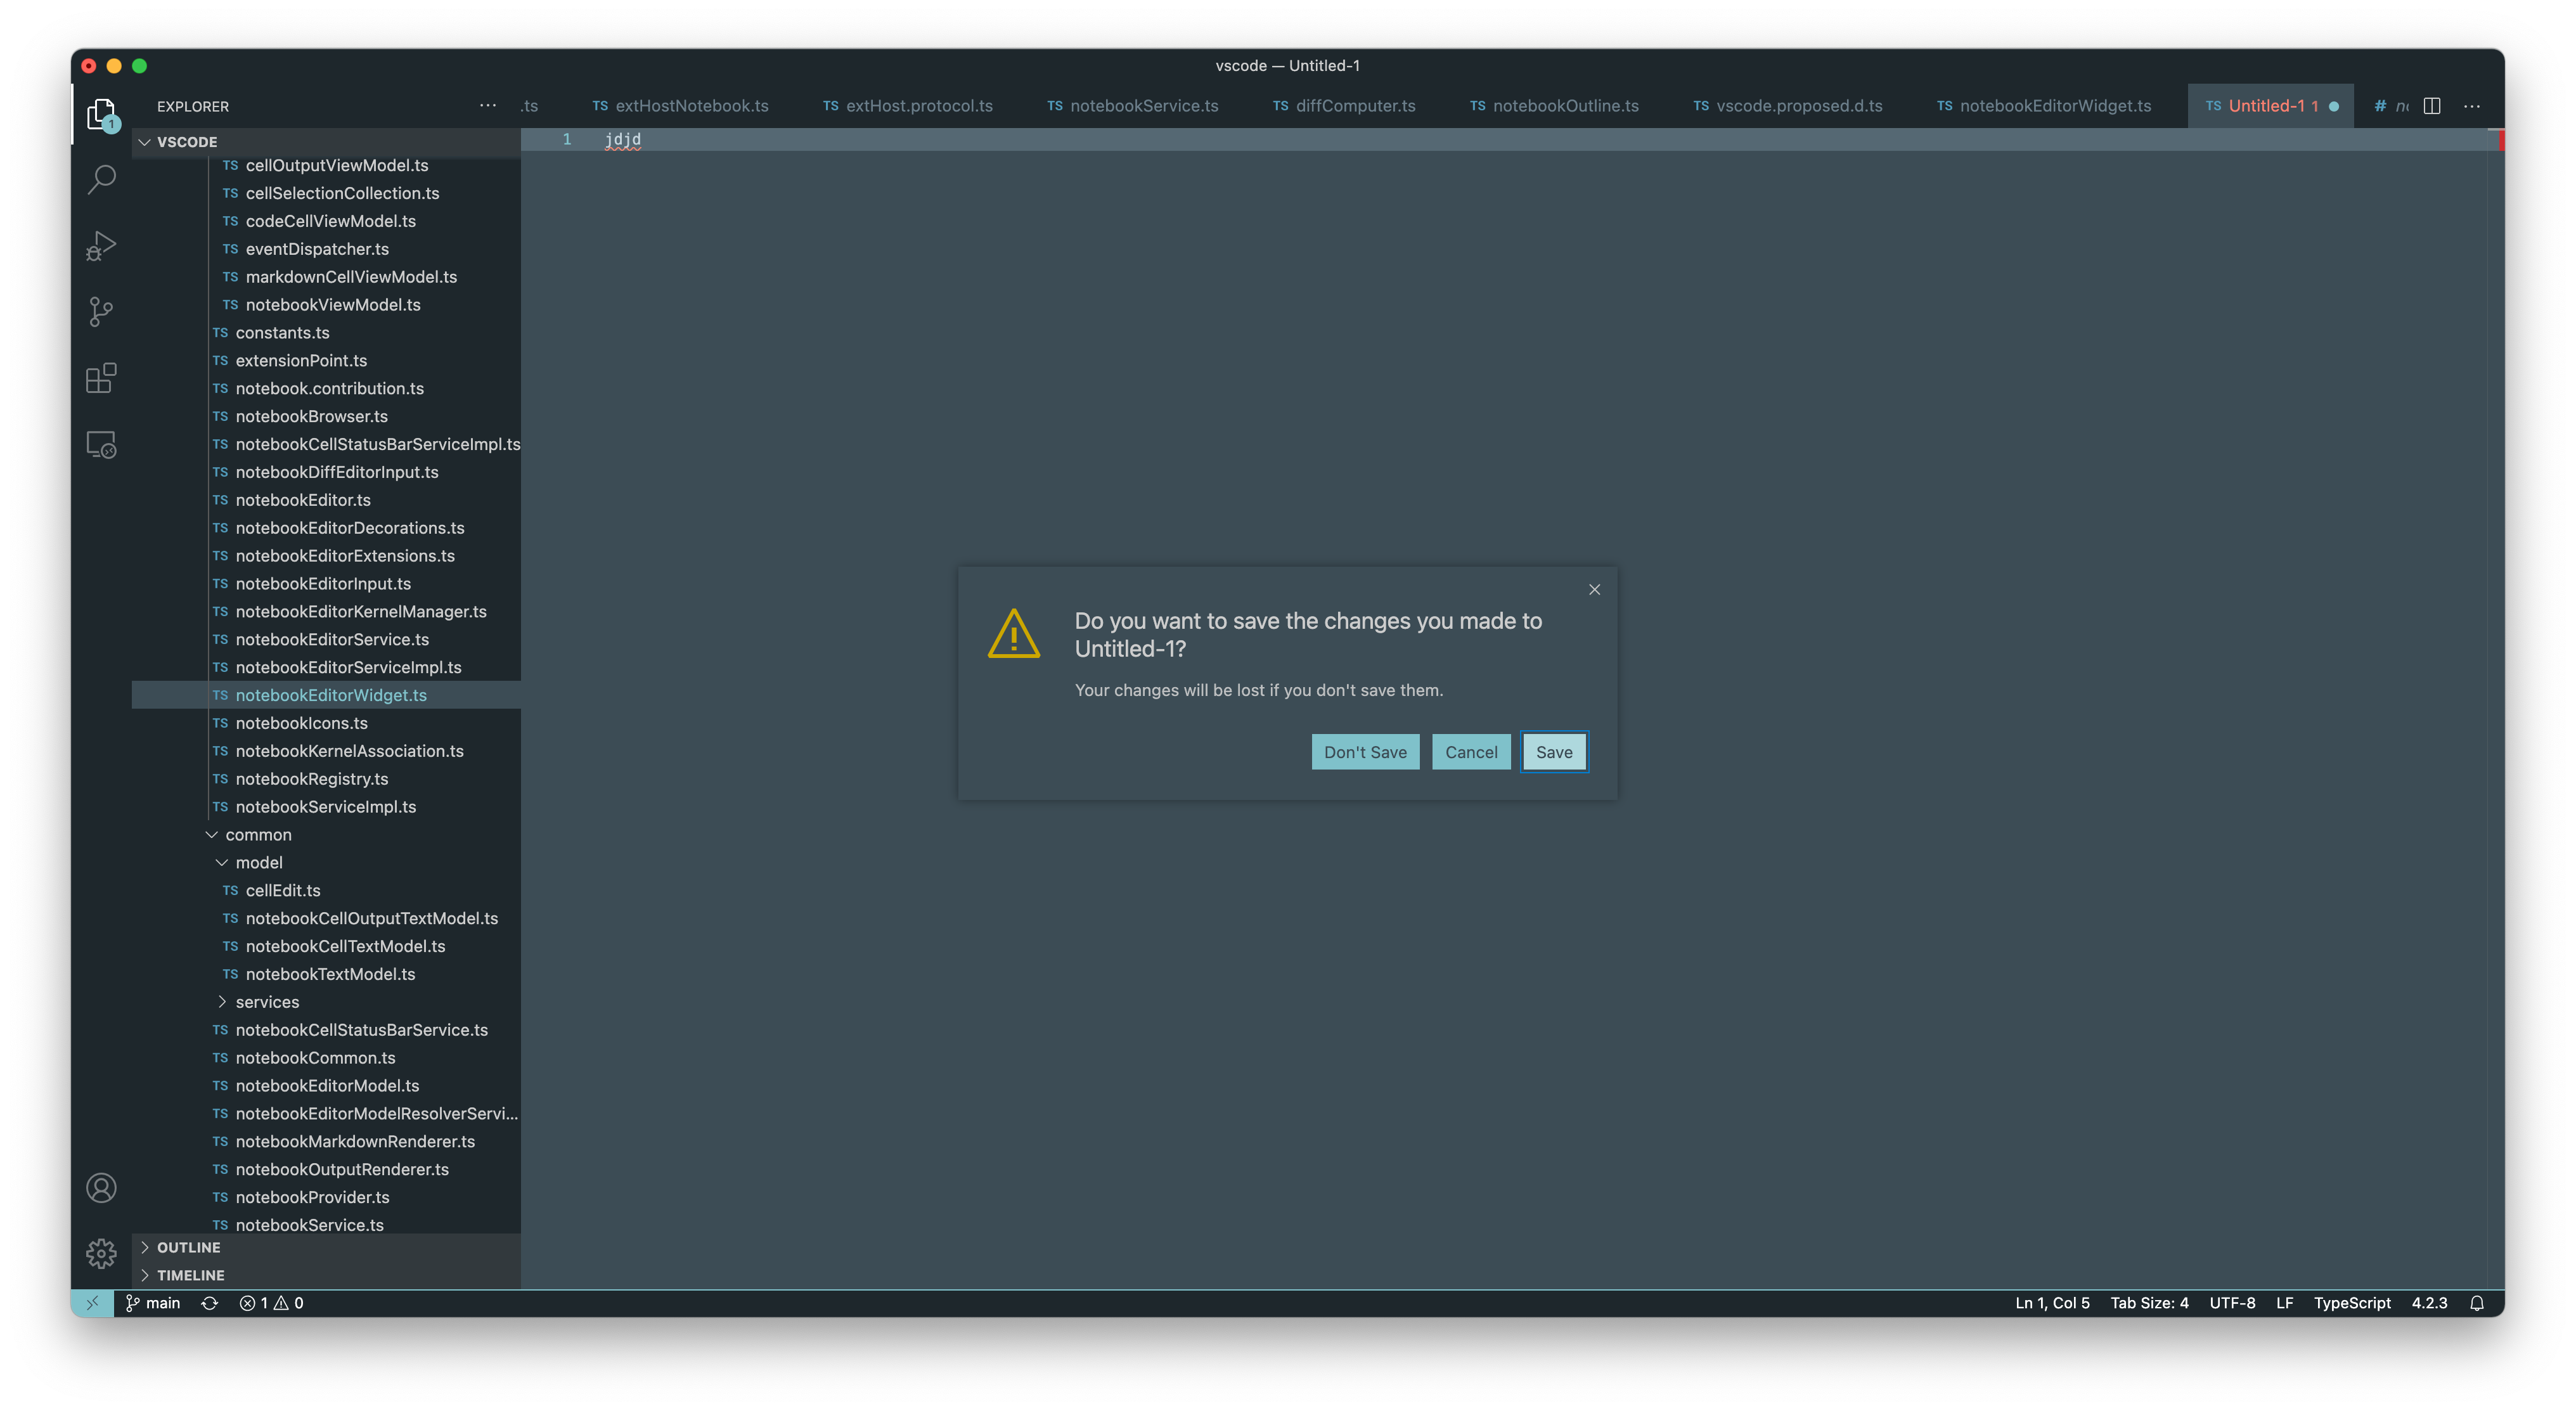Image resolution: width=2576 pixels, height=1411 pixels.
Task: Click the Save button
Action: 1553,751
